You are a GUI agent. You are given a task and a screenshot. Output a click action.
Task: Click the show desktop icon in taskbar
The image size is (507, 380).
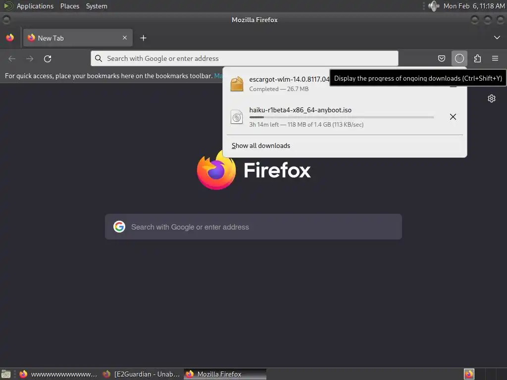click(6, 374)
